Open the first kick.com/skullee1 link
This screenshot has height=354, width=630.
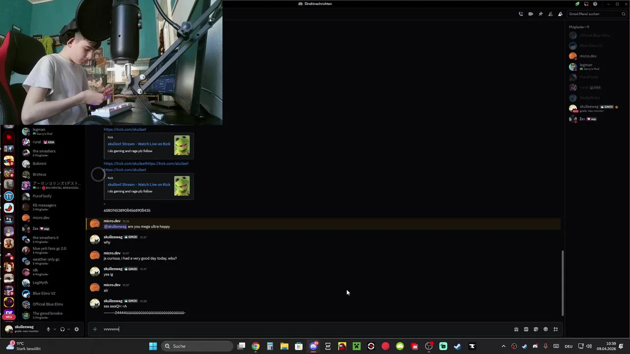[125, 129]
